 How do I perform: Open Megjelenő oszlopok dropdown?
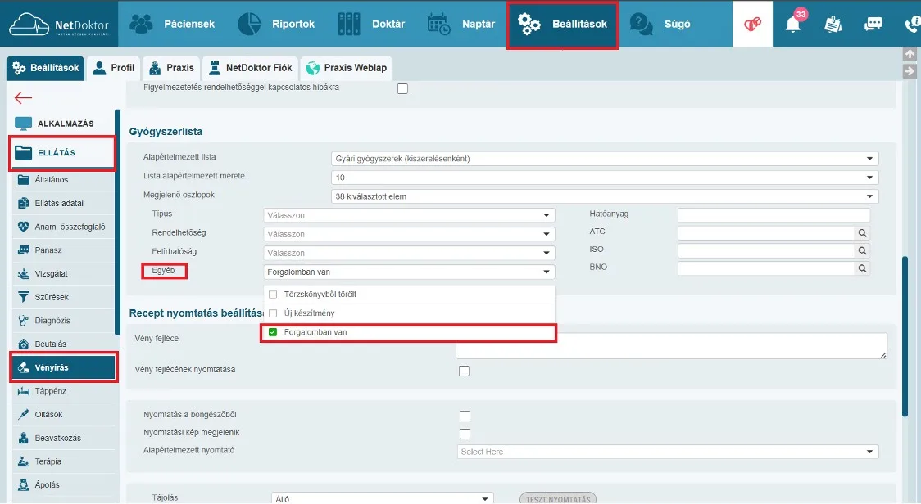[605, 196]
